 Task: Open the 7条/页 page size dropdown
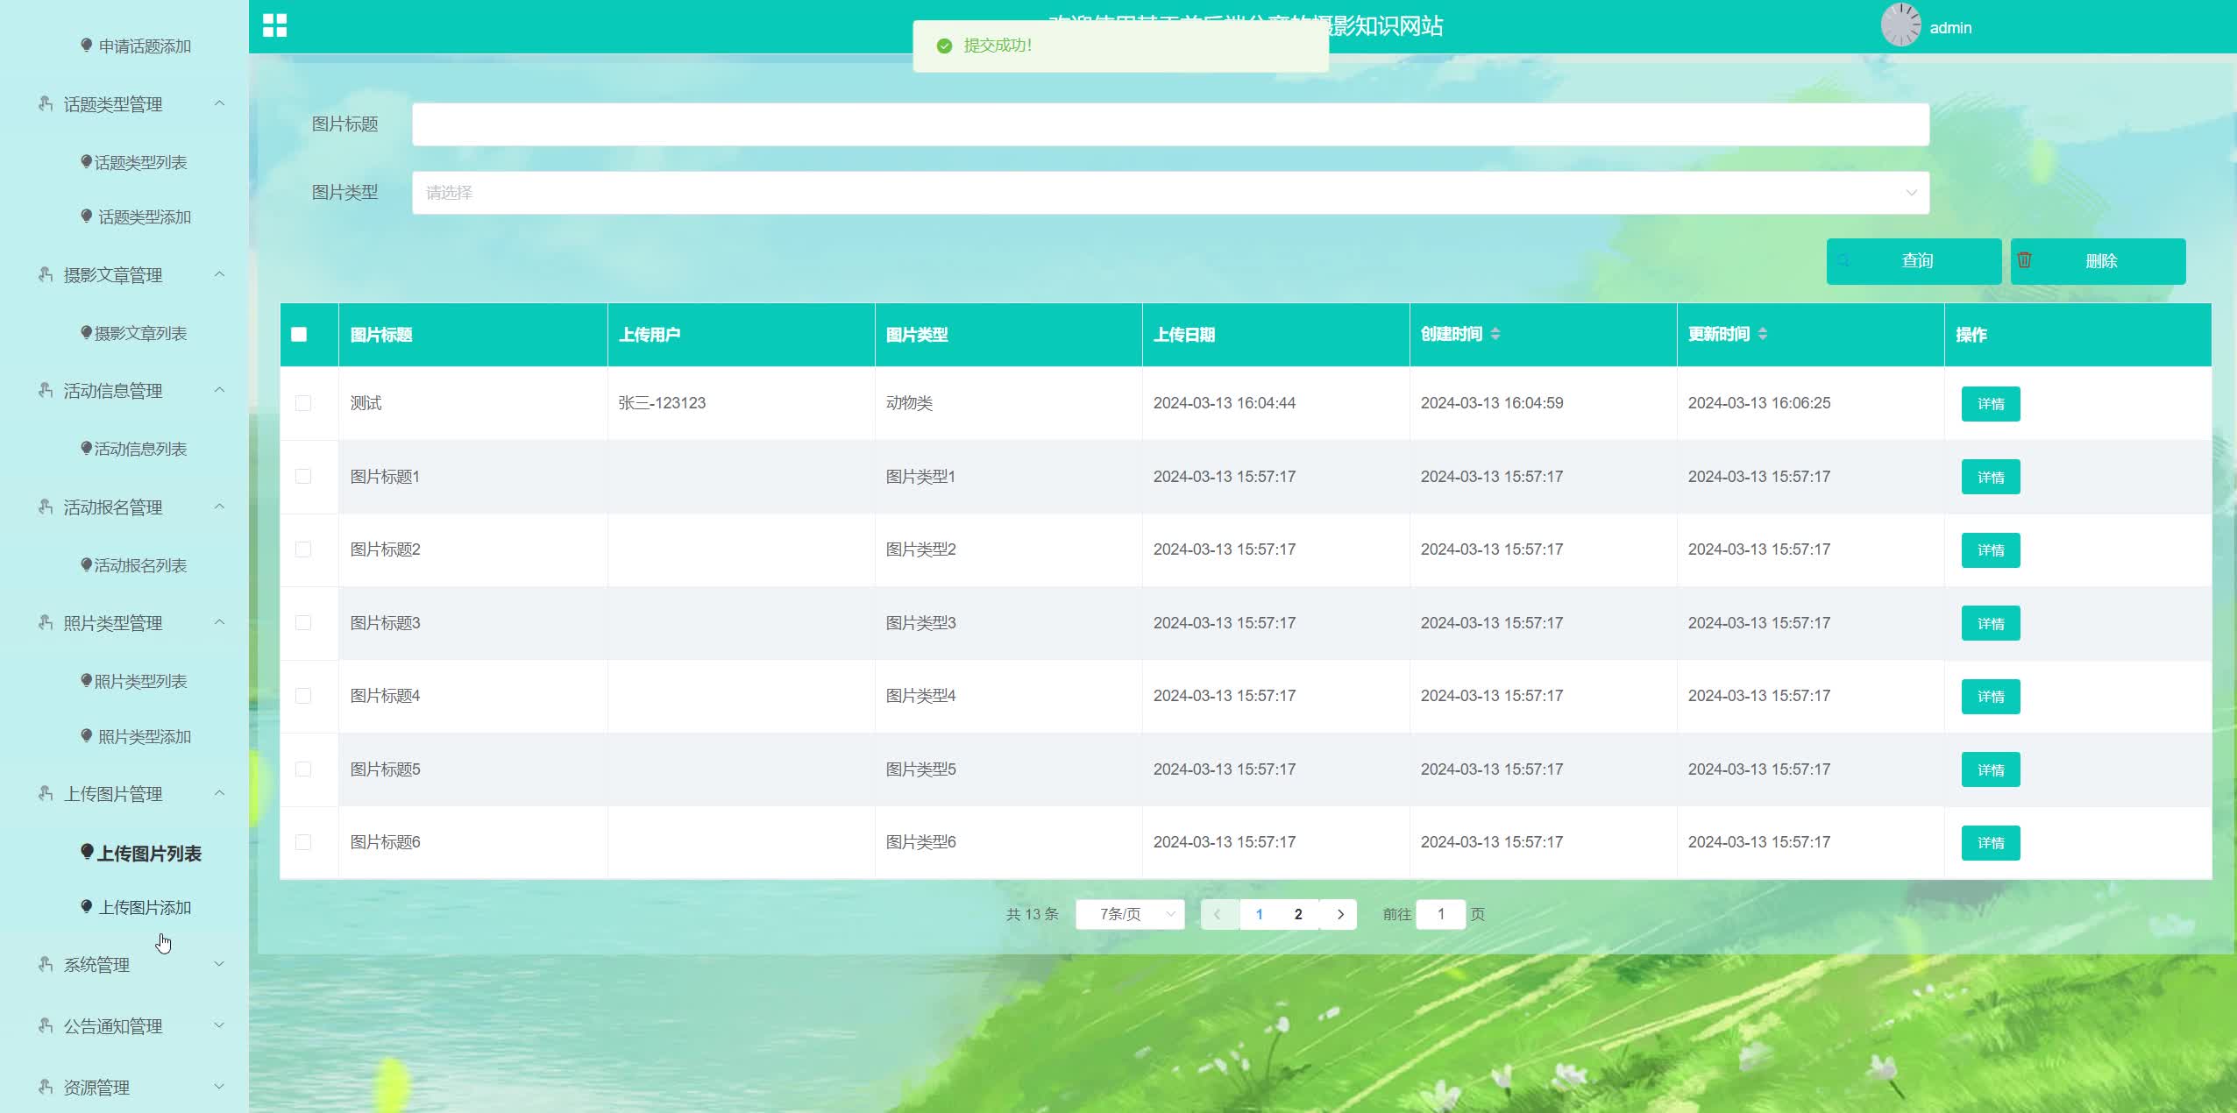pyautogui.click(x=1129, y=914)
